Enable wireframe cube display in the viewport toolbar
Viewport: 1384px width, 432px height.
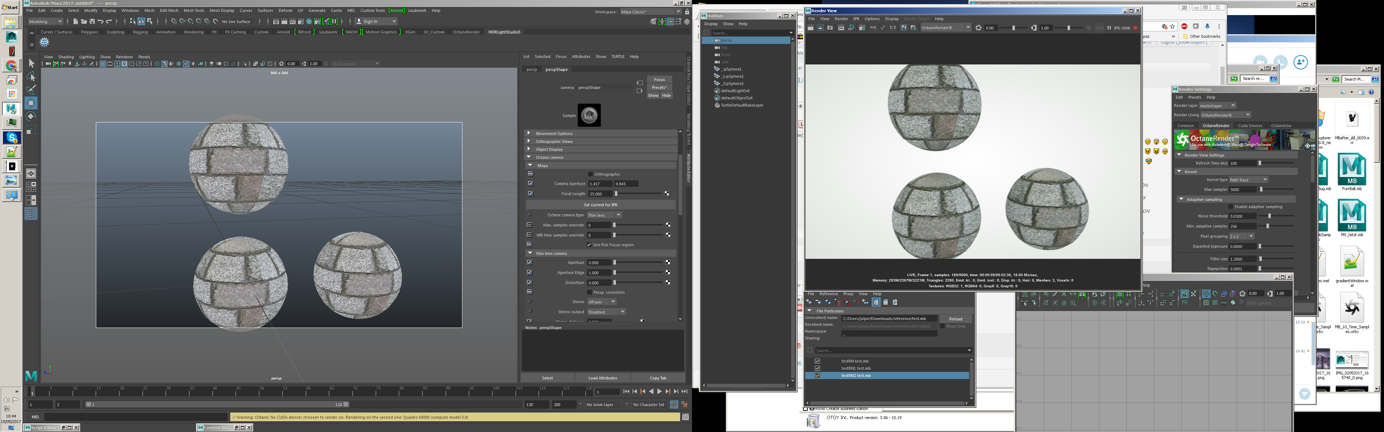pos(158,64)
